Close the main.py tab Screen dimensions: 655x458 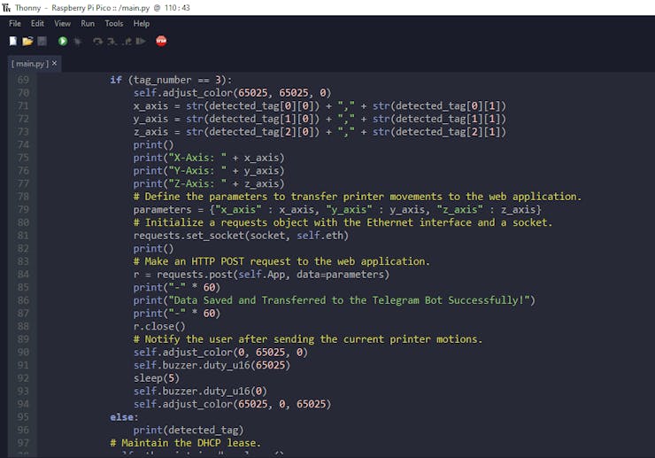(54, 63)
